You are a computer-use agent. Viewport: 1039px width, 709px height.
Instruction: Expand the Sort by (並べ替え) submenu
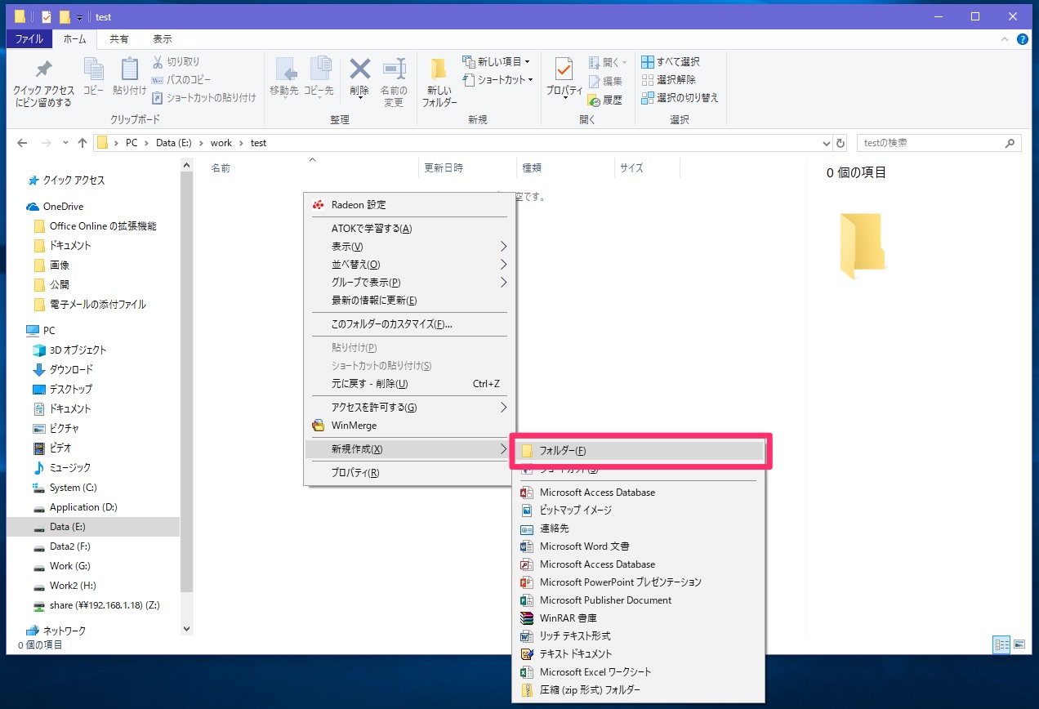(409, 264)
